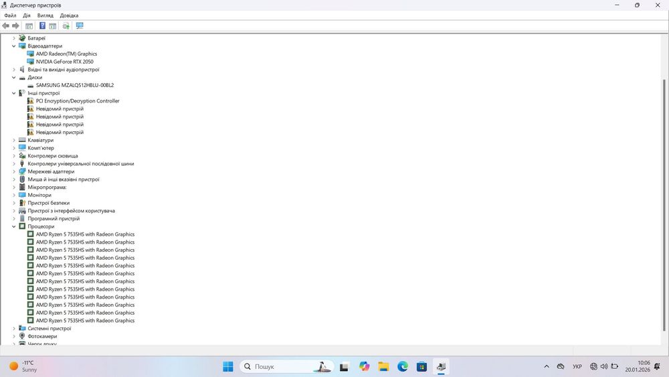Click the Монітори category icon
Image resolution: width=669 pixels, height=377 pixels.
click(x=22, y=195)
